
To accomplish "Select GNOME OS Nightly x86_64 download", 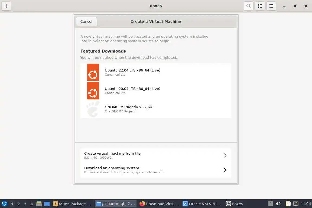I will point(156,109).
